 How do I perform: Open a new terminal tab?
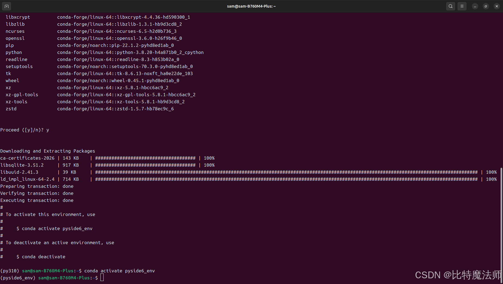[7, 6]
